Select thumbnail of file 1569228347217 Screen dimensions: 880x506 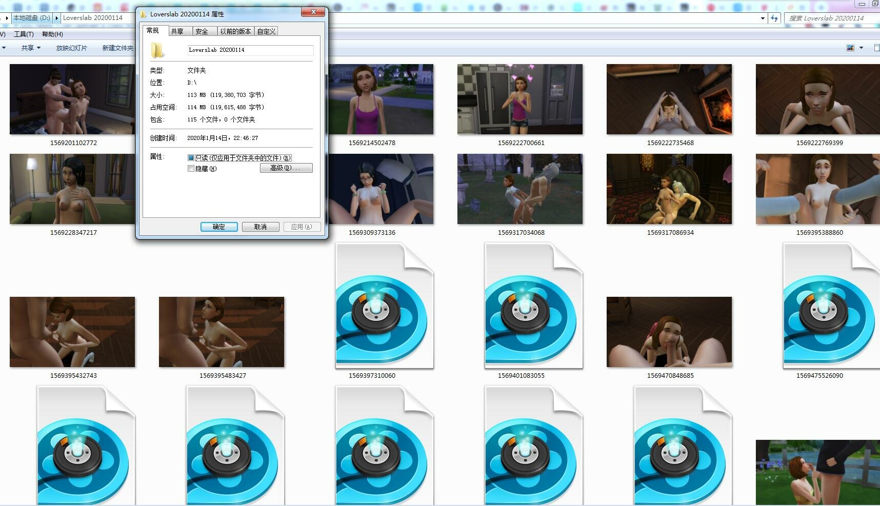72,189
